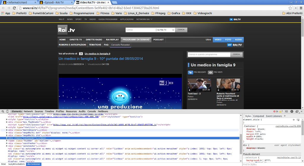Expand the div class barraSipra node
Screen dimensions: 304x166
tap(7, 130)
